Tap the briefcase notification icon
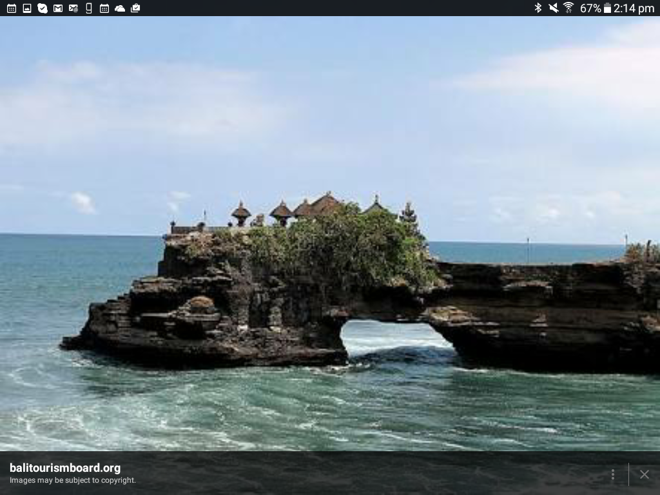This screenshot has width=660, height=495. (135, 8)
